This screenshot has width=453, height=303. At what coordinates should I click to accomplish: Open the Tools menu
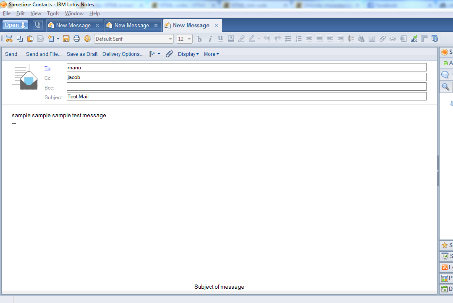[x=53, y=13]
